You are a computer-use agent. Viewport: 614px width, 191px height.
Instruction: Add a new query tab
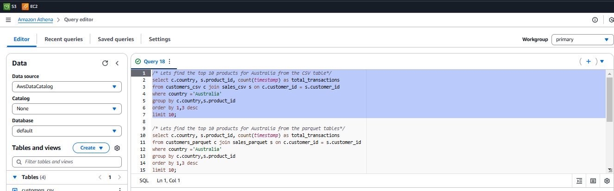click(589, 61)
